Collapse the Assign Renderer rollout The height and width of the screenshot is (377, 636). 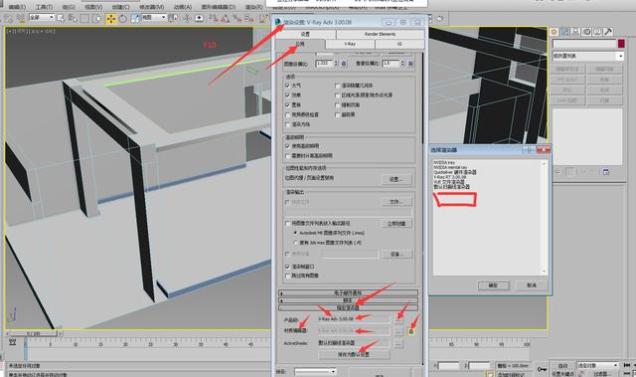(x=348, y=308)
